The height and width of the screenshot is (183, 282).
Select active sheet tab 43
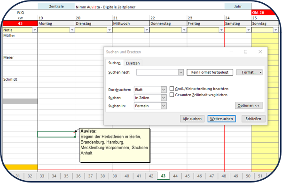click(163, 176)
